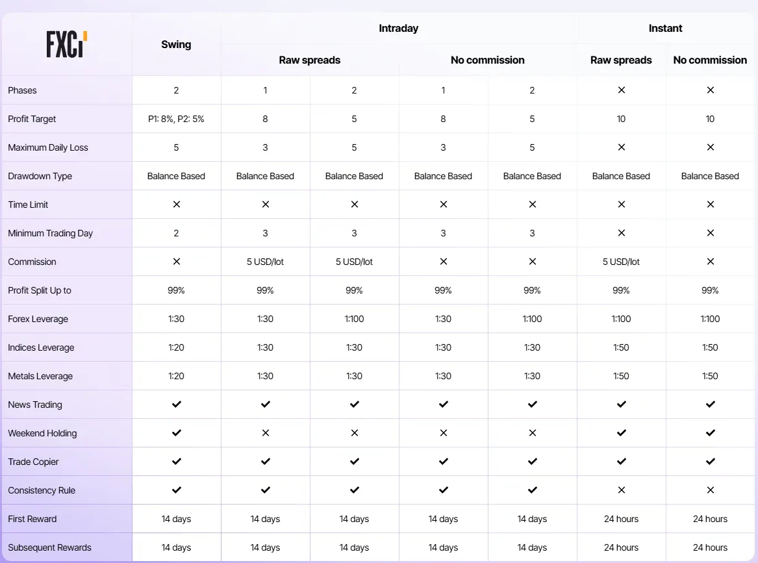Select the Swing column header
This screenshot has width=758, height=563.
tap(176, 44)
